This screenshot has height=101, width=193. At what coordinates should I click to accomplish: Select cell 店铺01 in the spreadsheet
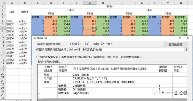pos(12,21)
